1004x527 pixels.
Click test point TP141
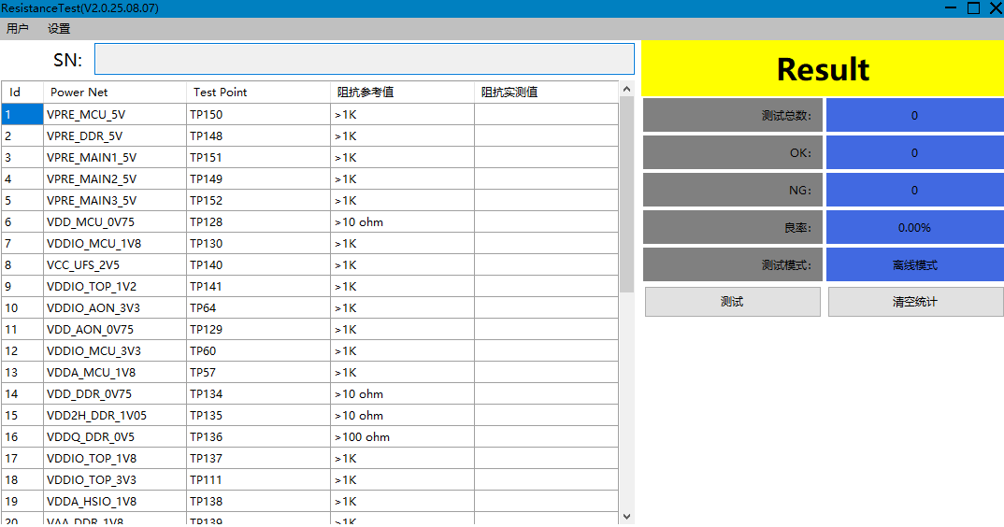(259, 286)
